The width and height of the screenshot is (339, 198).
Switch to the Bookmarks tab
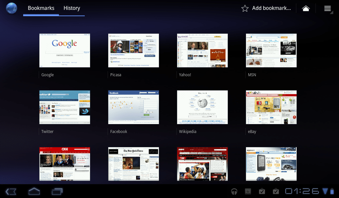41,8
